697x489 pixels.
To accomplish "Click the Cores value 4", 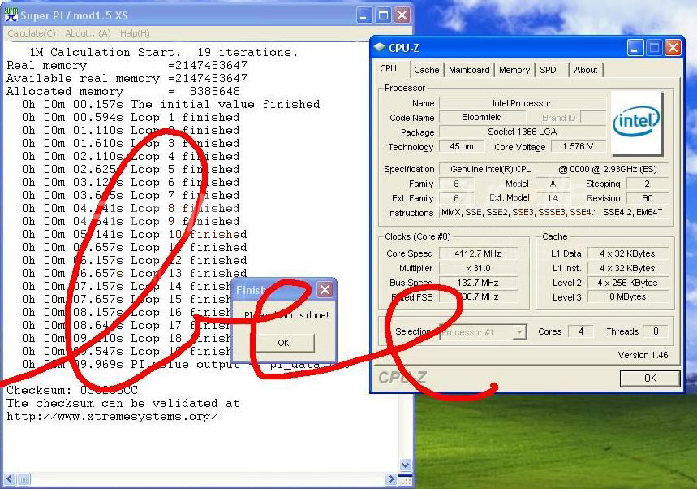I will (580, 331).
